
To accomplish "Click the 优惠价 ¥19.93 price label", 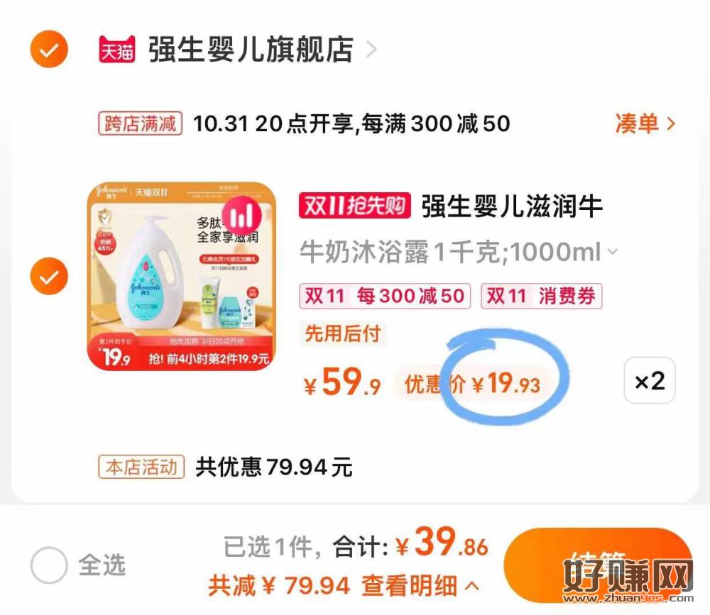I will coord(472,384).
